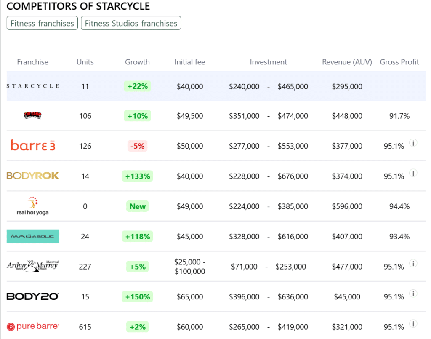The width and height of the screenshot is (431, 339).
Task: Click the +150% growth badge for BODY20
Action: tap(138, 296)
